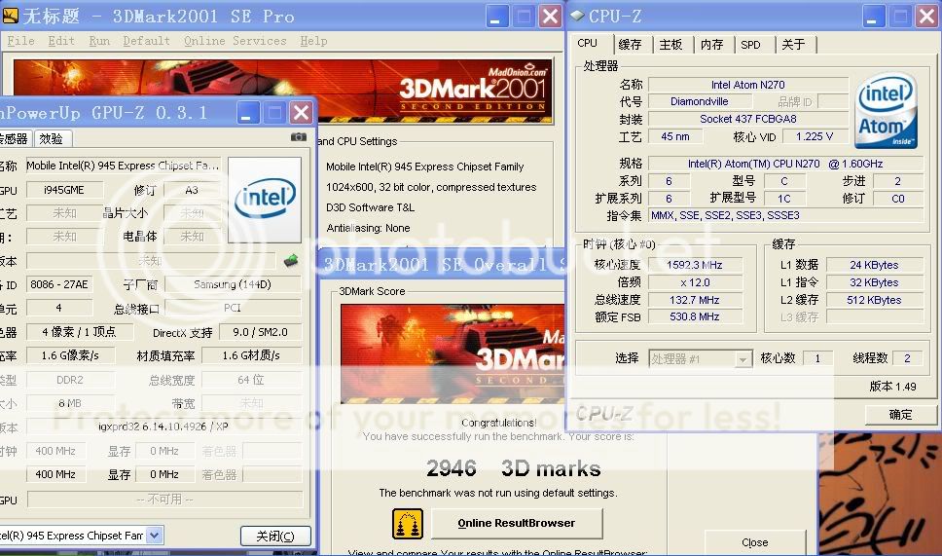
Task: Click the 确定 button in CPU-Z
Action: coord(900,414)
